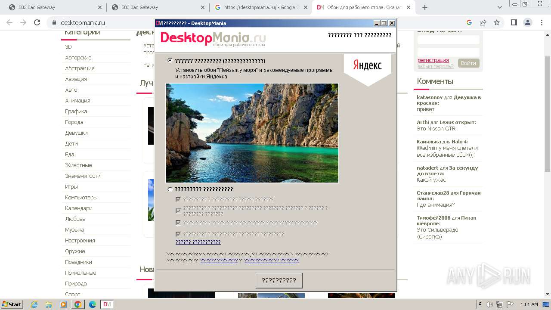This screenshot has height=310, width=551.
Task: Click the main button at installer bottom
Action: coord(279,280)
